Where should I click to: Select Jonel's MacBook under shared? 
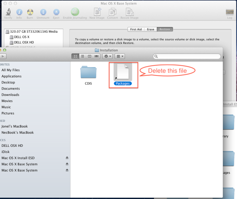point(15,126)
